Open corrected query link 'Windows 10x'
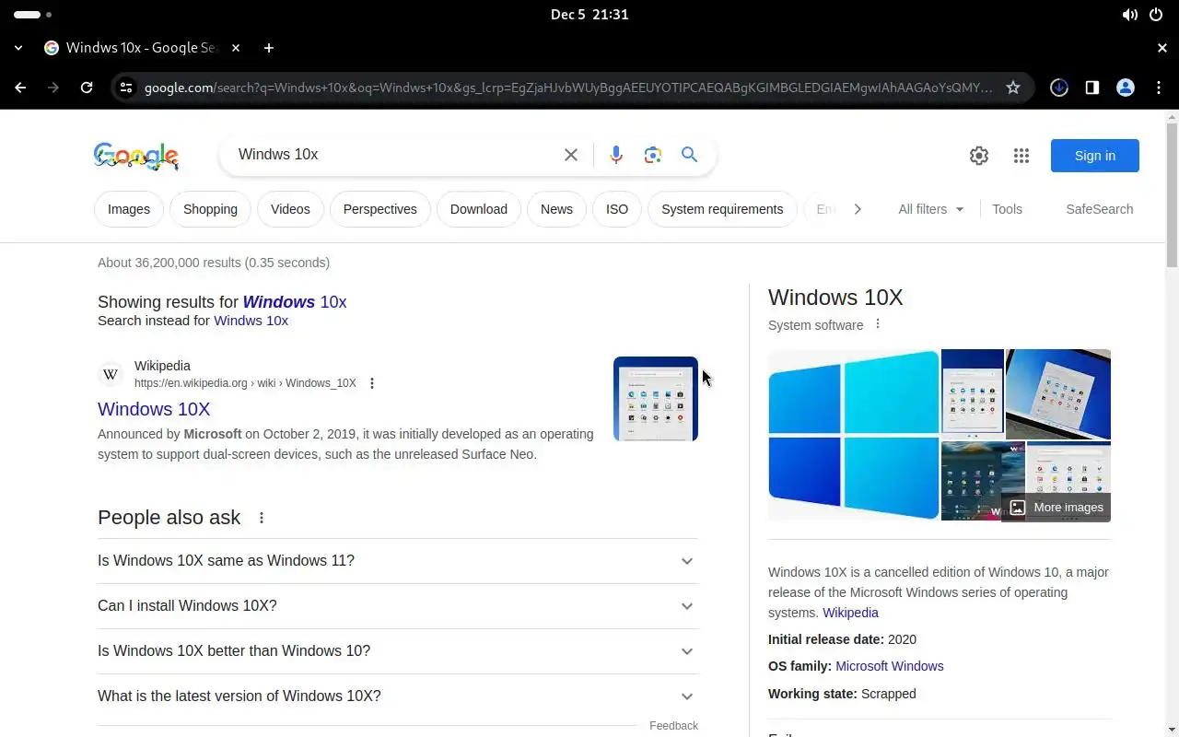 295,302
